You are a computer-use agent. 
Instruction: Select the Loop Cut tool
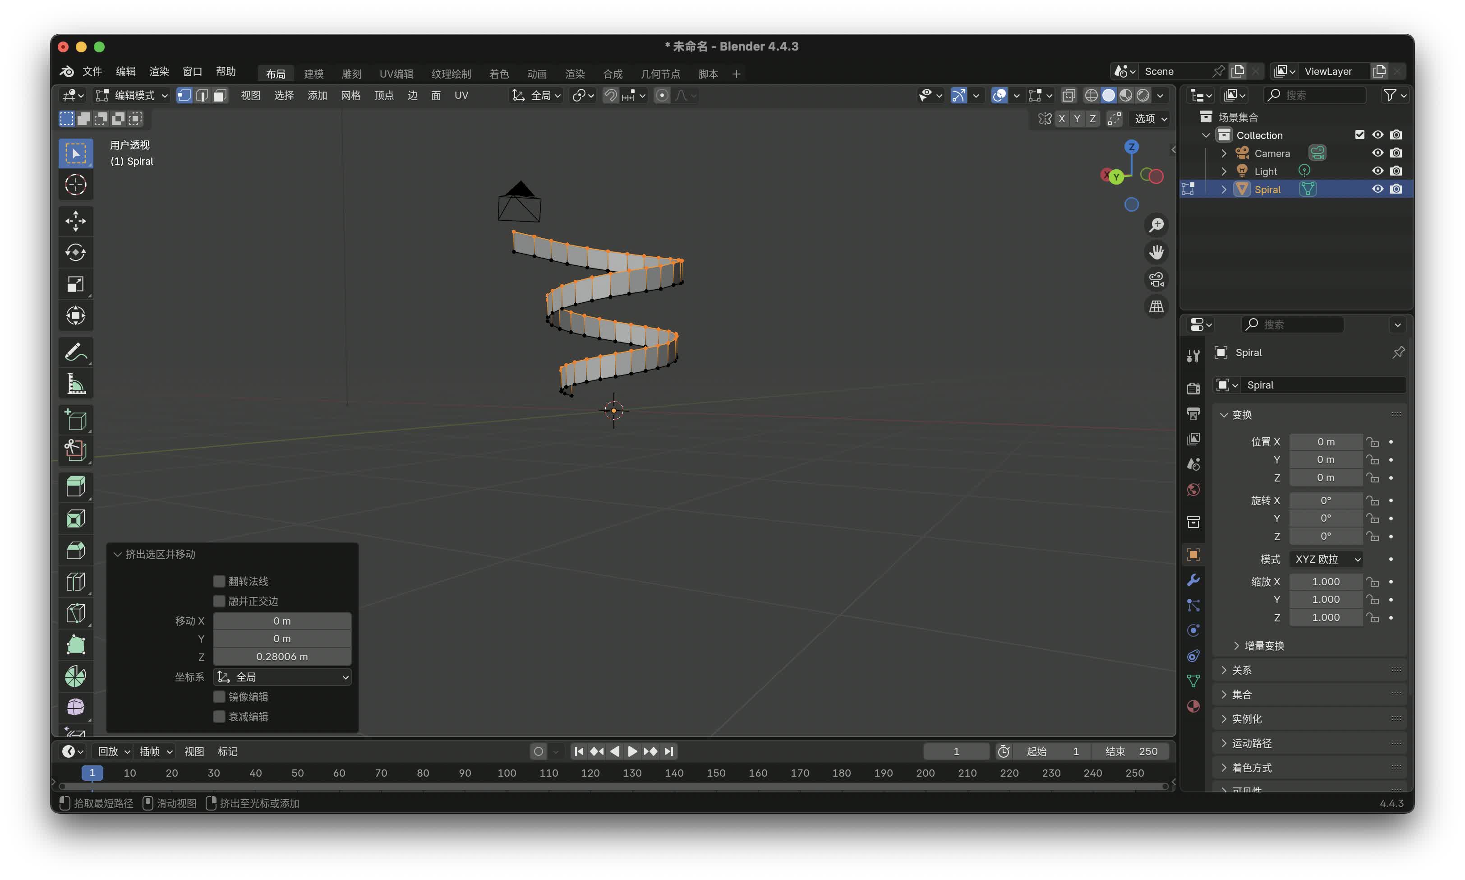75,582
